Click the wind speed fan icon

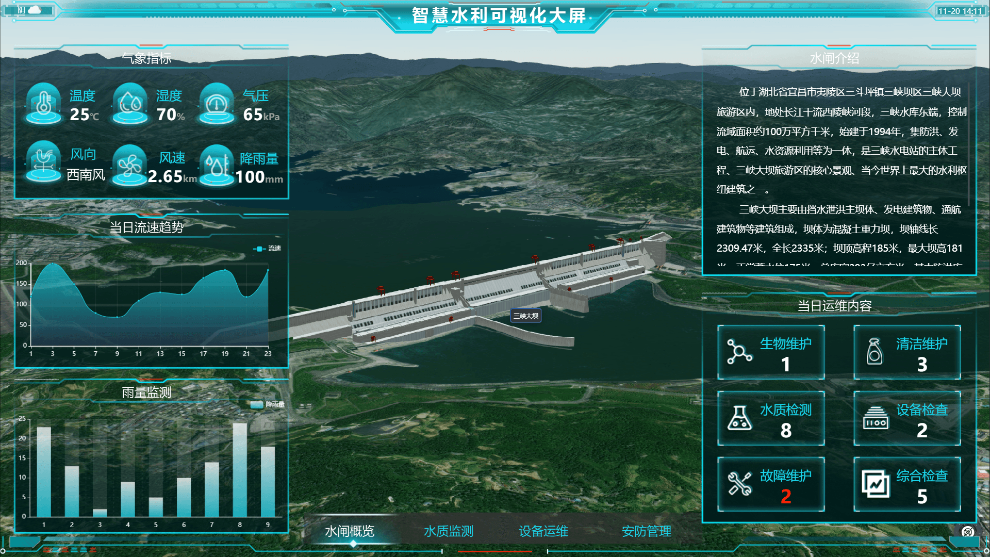click(x=130, y=165)
